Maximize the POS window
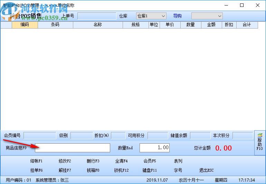 click(242, 5)
